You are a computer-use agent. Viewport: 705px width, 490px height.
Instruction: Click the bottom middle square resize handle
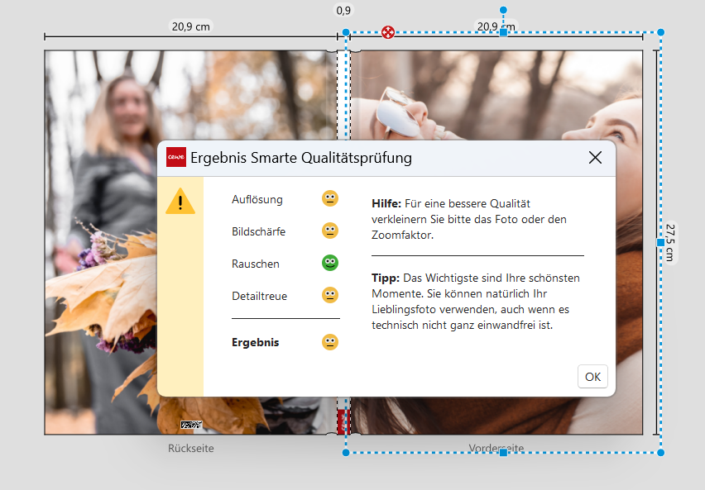pos(504,453)
